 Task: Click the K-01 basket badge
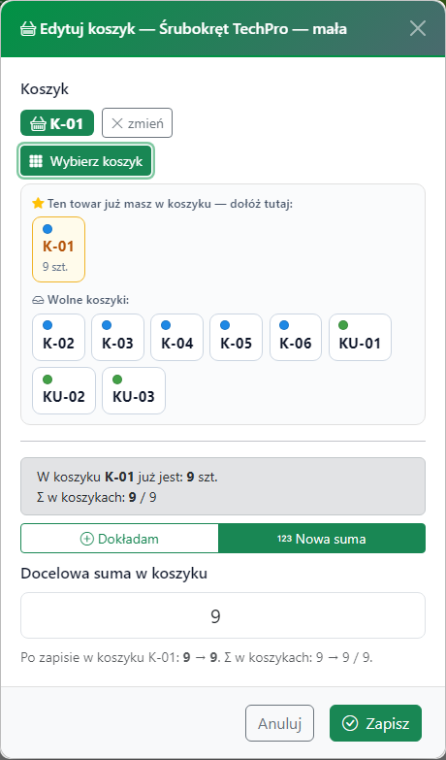(x=57, y=122)
